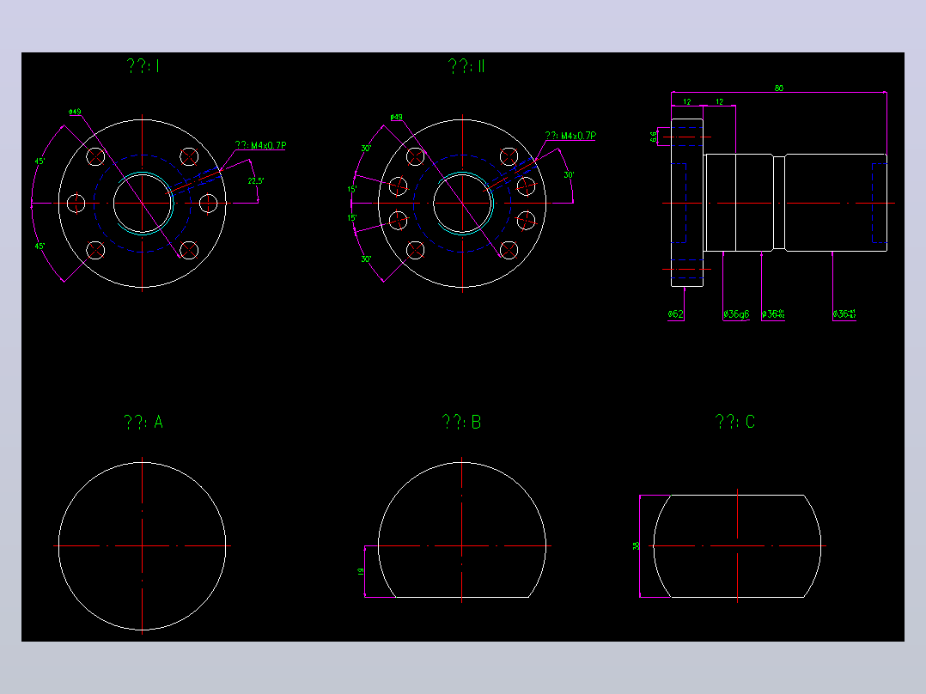The height and width of the screenshot is (694, 926).
Task: Select the Ø62 flange diameter label
Action: click(675, 314)
